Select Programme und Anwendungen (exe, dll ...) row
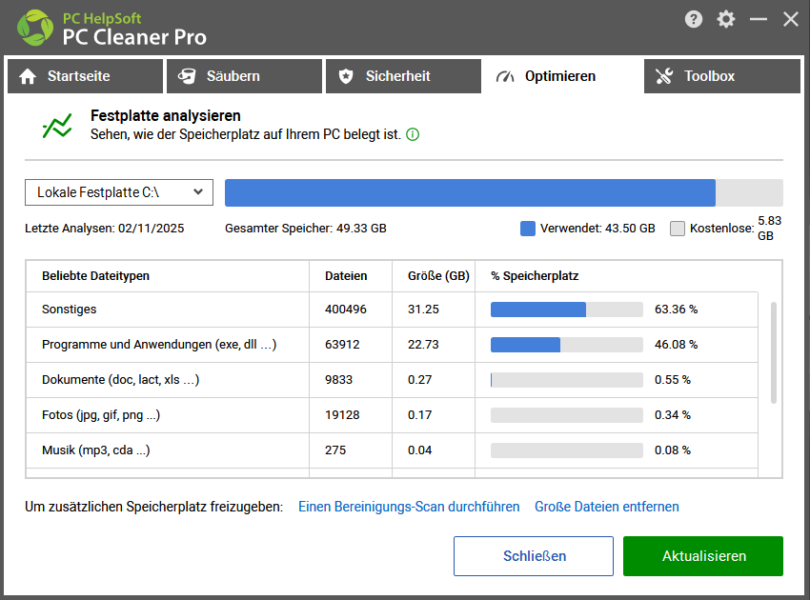The image size is (810, 600). coord(392,345)
